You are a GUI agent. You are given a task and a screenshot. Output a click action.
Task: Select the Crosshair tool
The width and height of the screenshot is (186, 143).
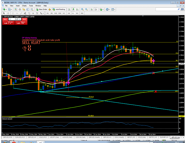point(8,13)
